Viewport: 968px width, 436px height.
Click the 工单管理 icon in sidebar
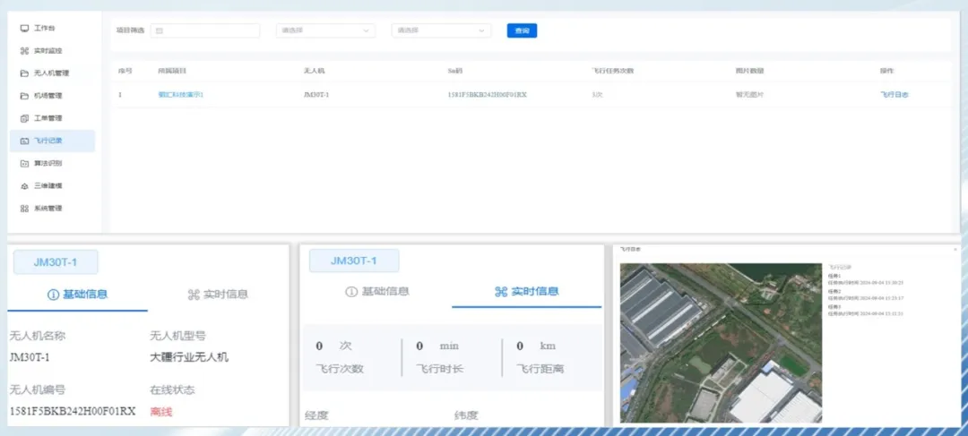pos(24,118)
